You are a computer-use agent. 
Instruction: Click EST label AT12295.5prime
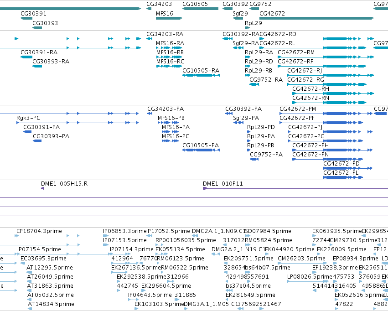pos(50,268)
